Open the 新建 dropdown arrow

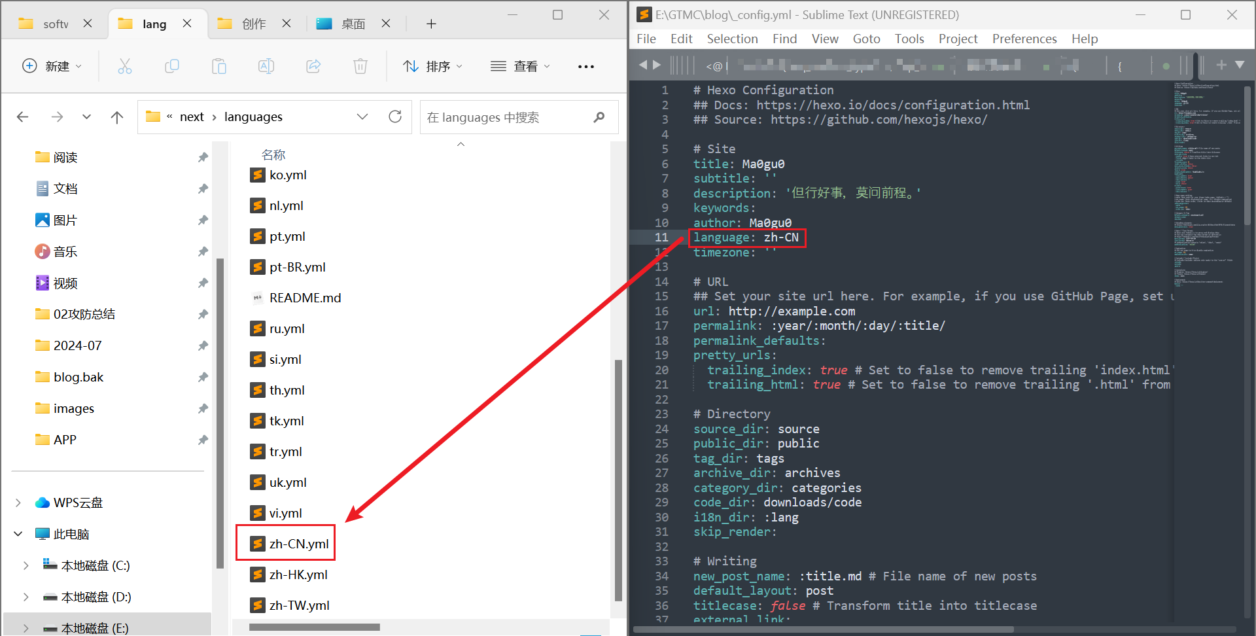tap(78, 67)
